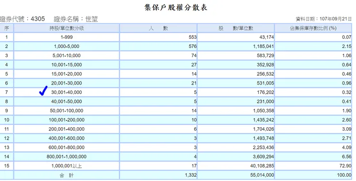Click the share amount 1,050,358

(x=264, y=110)
